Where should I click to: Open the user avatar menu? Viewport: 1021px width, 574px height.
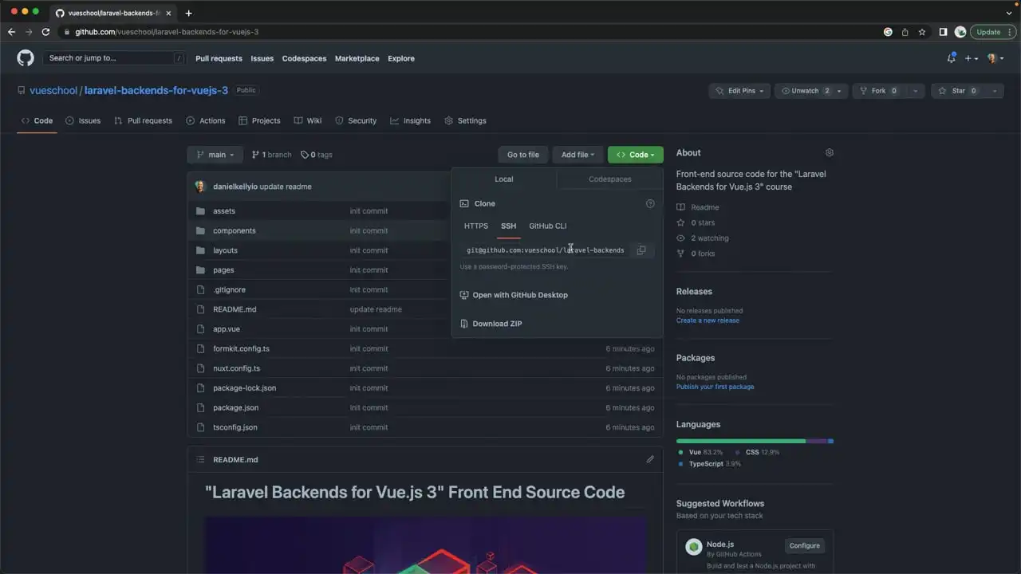coord(994,58)
